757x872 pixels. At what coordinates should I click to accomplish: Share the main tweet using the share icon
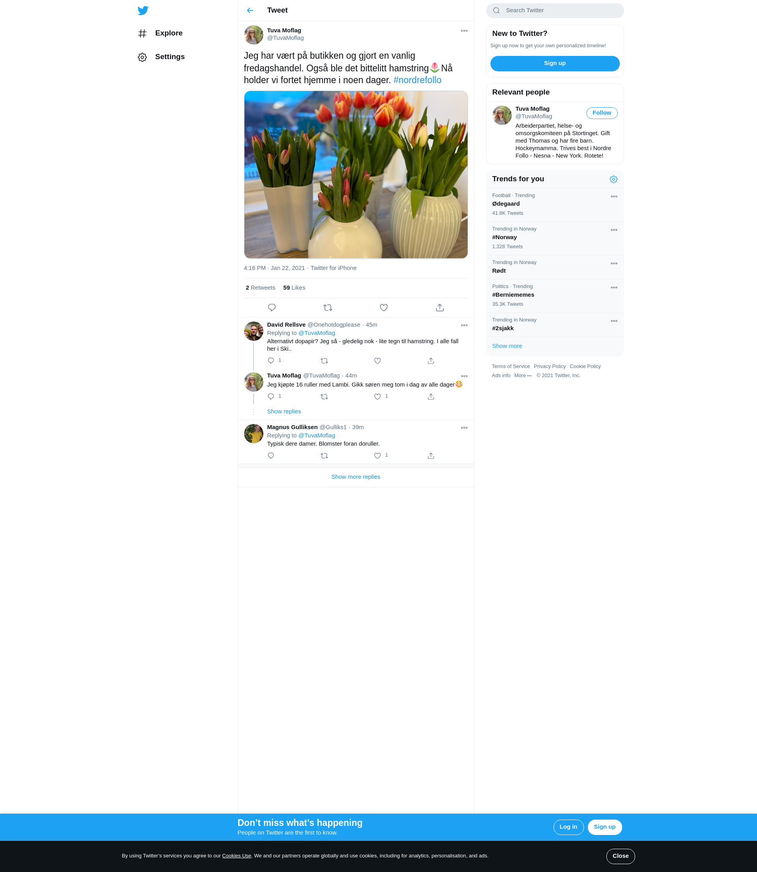tap(439, 308)
